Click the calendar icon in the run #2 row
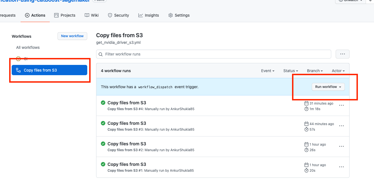This screenshot has height=195, width=374. (x=306, y=144)
